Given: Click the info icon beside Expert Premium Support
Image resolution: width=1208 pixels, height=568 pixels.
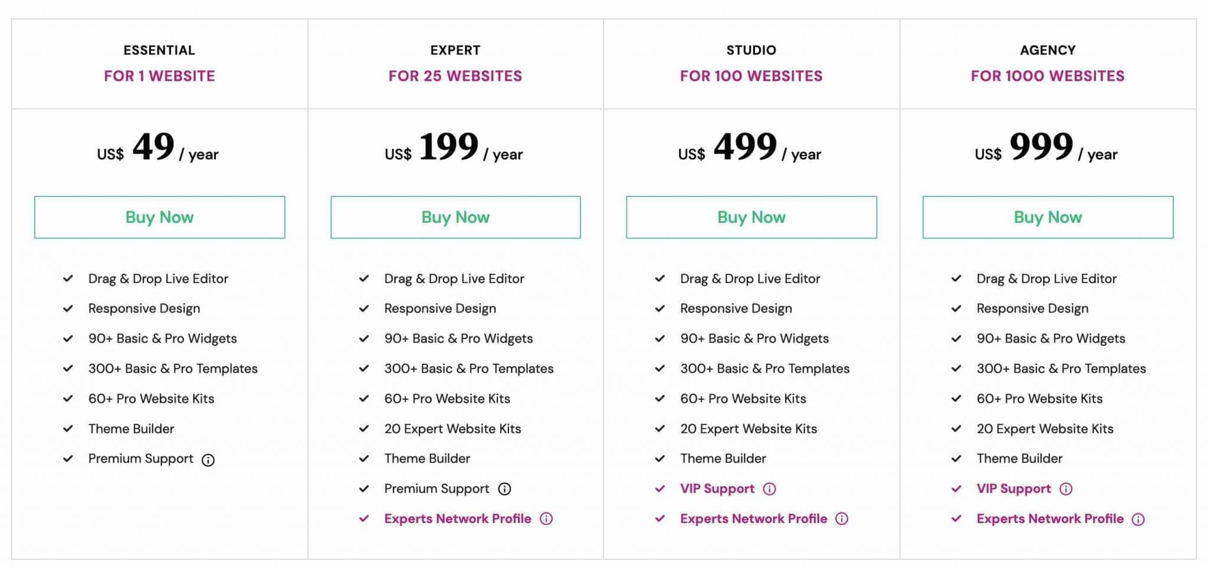Looking at the screenshot, I should coord(505,489).
